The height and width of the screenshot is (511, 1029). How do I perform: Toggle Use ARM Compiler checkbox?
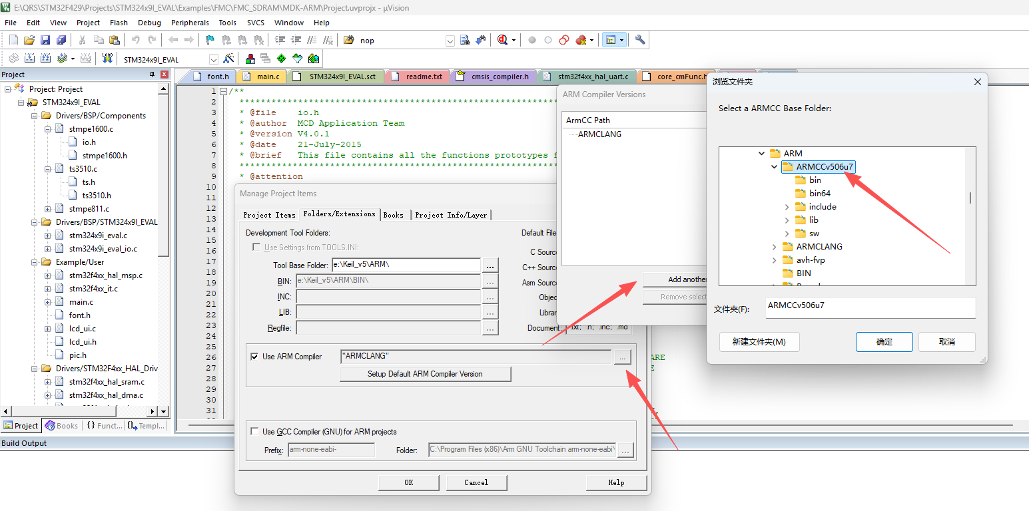tap(254, 357)
